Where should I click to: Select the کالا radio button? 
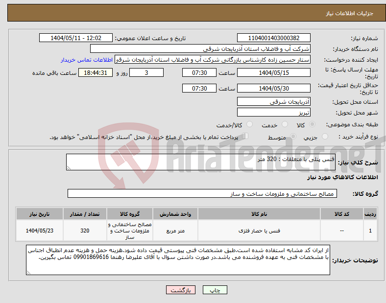coord(312,124)
